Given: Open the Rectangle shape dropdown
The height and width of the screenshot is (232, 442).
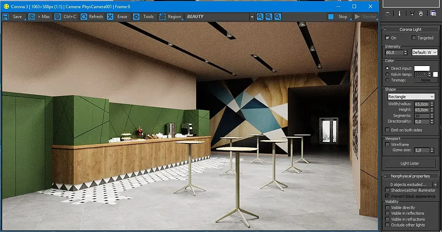Looking at the screenshot, I should pyautogui.click(x=411, y=97).
